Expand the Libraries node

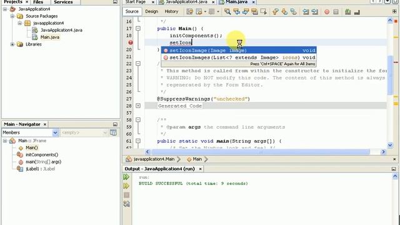(x=12, y=44)
